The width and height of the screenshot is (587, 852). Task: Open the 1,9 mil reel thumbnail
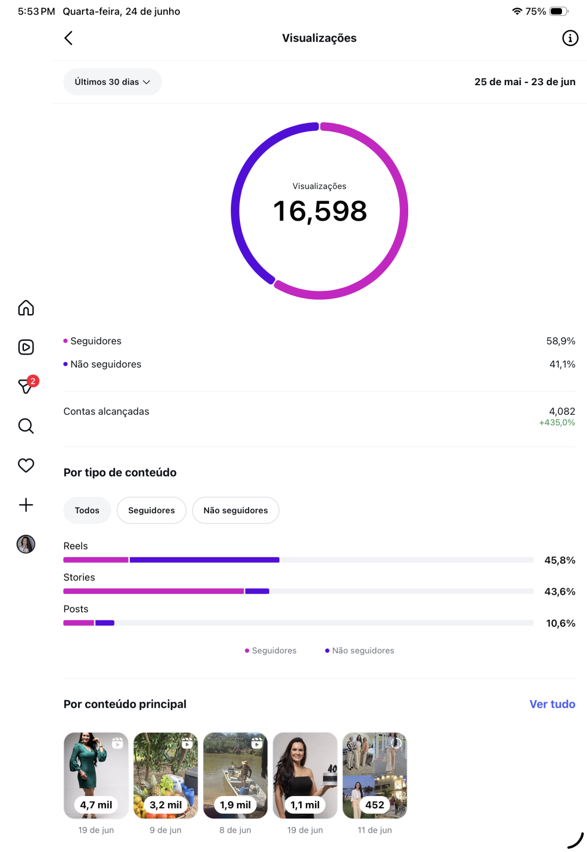(236, 775)
